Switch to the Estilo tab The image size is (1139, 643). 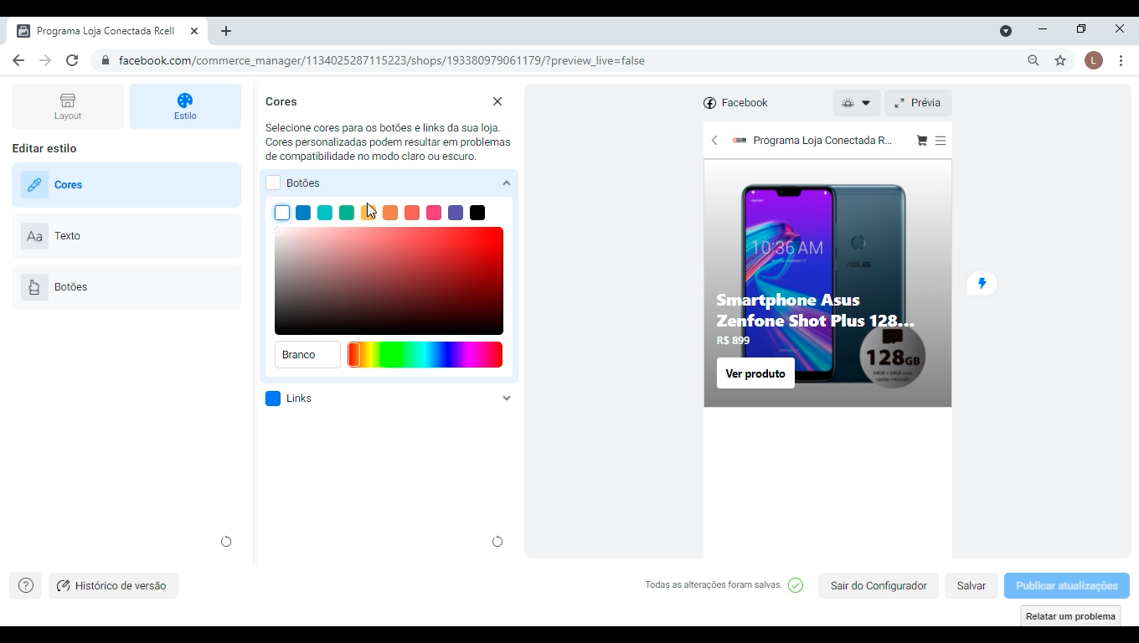[x=185, y=106]
